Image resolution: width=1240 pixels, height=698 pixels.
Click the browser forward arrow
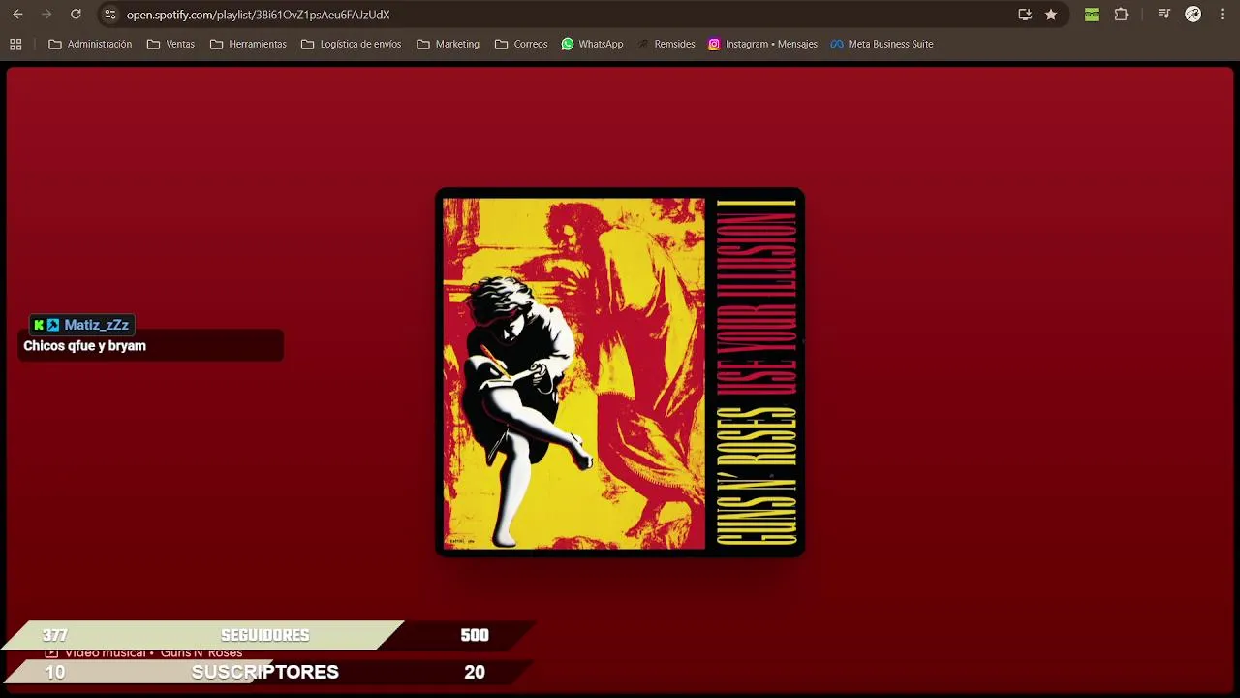(x=46, y=15)
